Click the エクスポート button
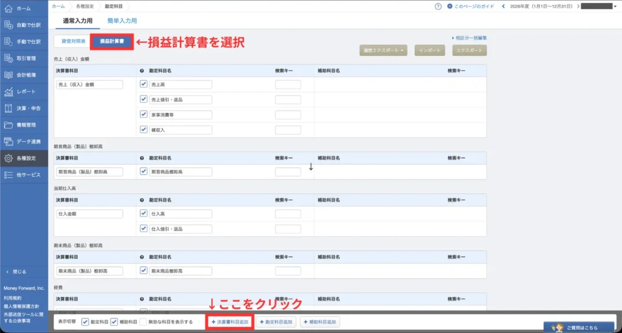The image size is (622, 333). tap(470, 50)
